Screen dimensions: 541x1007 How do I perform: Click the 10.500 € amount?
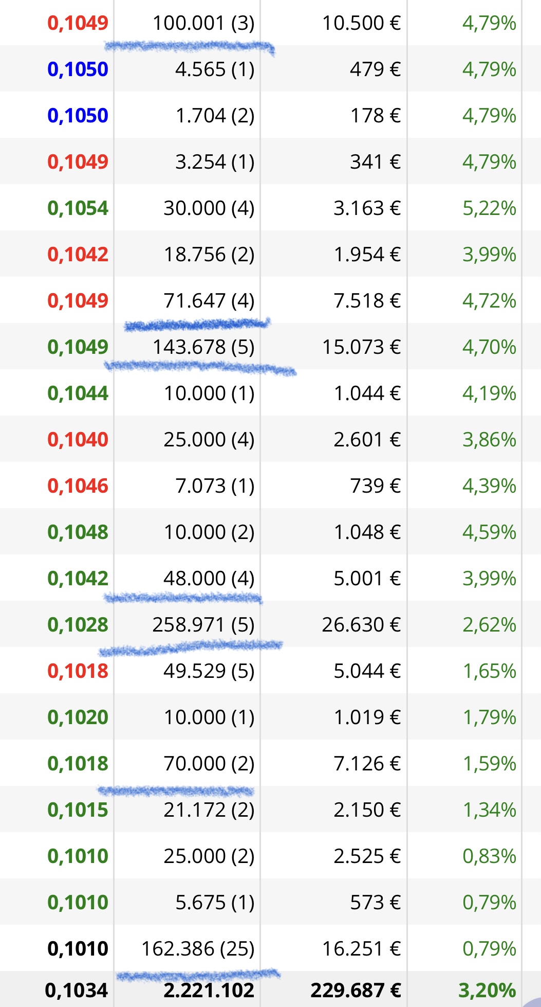click(x=361, y=23)
